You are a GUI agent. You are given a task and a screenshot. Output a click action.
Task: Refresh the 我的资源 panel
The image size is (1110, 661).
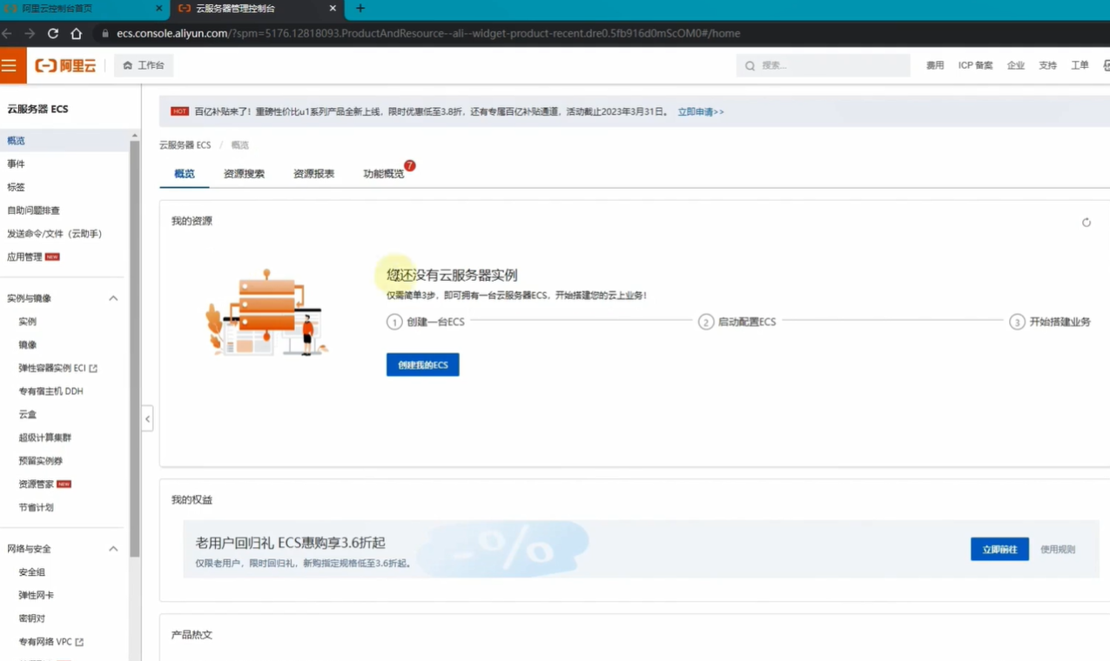(x=1086, y=223)
